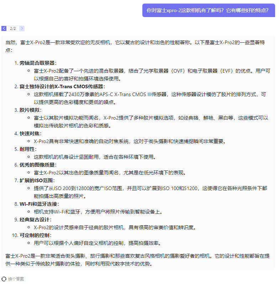Click the 2/2 answer page indicator

pyautogui.click(x=13, y=28)
